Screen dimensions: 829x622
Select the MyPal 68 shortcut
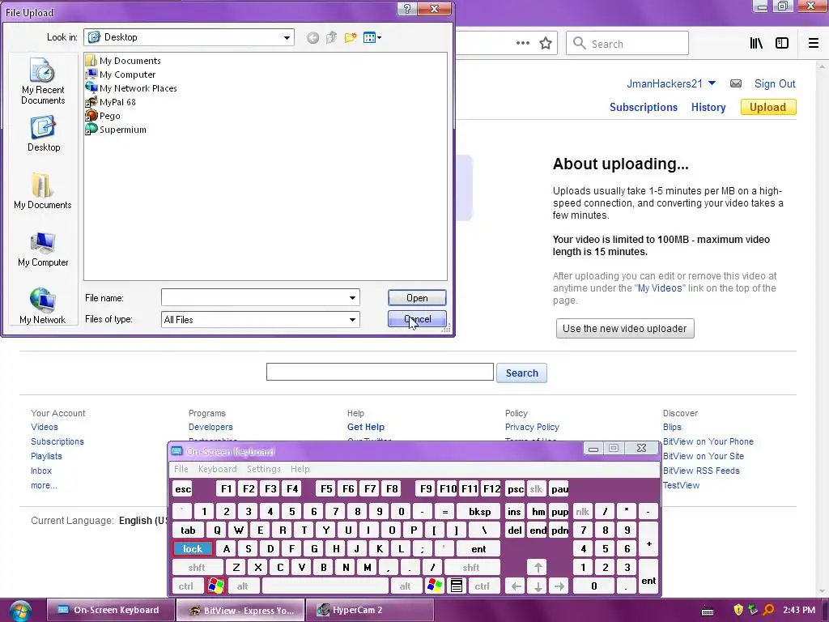(110, 101)
